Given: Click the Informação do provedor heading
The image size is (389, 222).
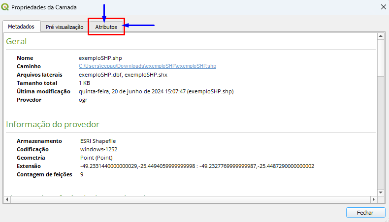Looking at the screenshot, I should (53, 124).
